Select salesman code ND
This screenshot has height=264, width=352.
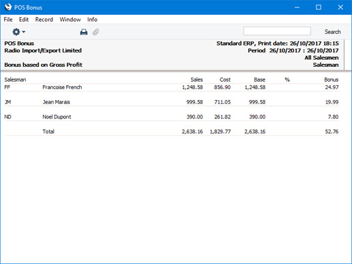(x=8, y=117)
